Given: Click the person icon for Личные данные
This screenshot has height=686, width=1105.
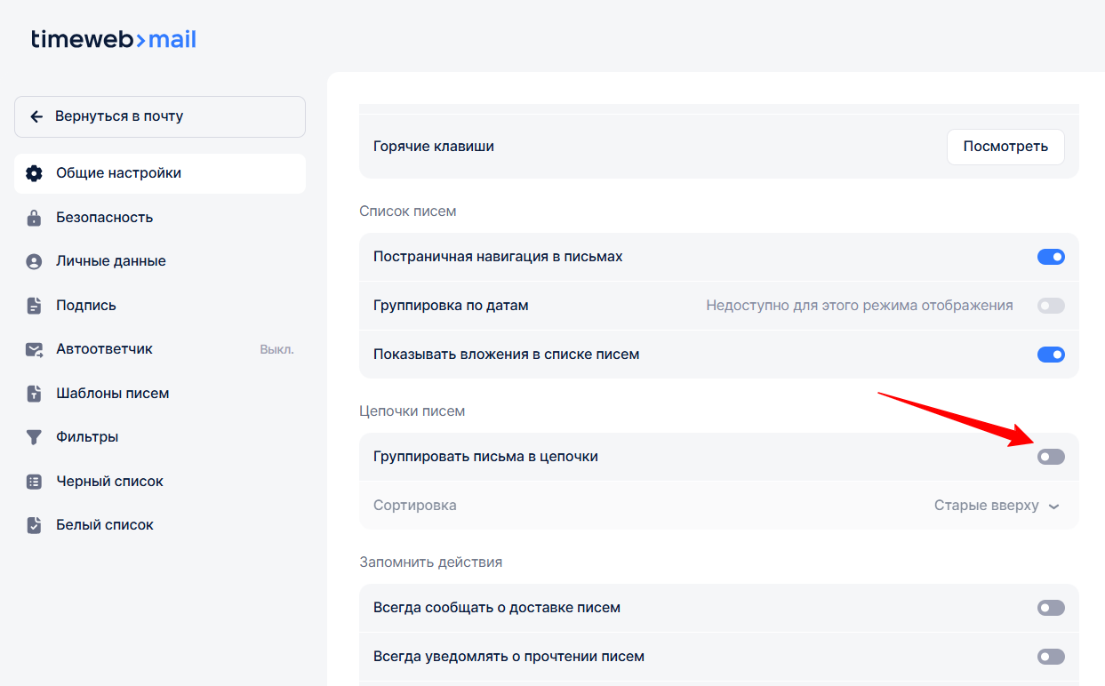Looking at the screenshot, I should (x=34, y=261).
